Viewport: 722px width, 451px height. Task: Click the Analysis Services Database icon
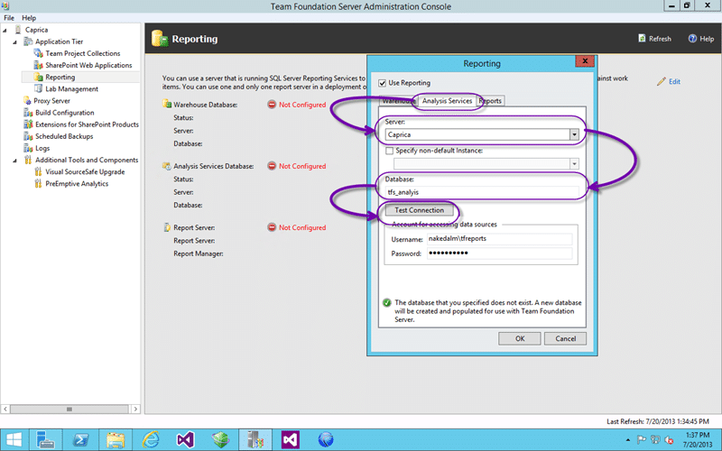point(167,166)
